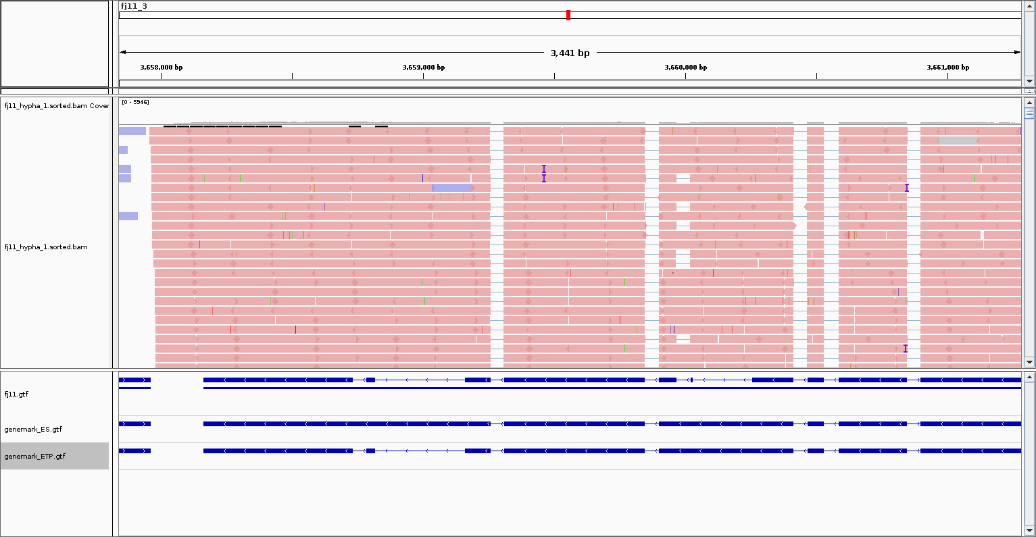
Task: Click the red locus marker on the chromosome ideogram
Action: [x=568, y=15]
